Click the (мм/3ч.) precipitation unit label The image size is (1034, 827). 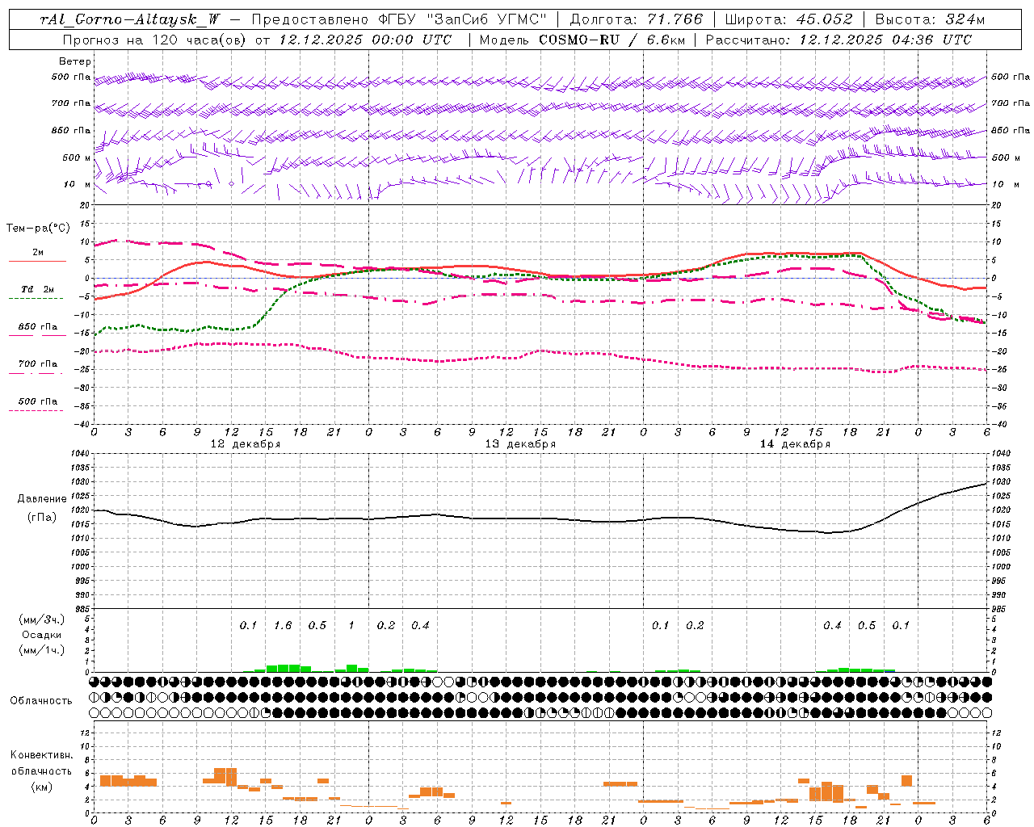coord(42,619)
